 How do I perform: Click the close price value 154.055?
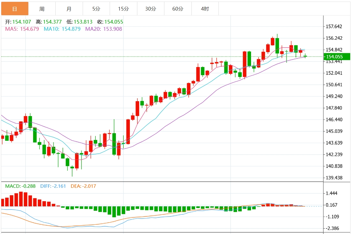point(114,22)
